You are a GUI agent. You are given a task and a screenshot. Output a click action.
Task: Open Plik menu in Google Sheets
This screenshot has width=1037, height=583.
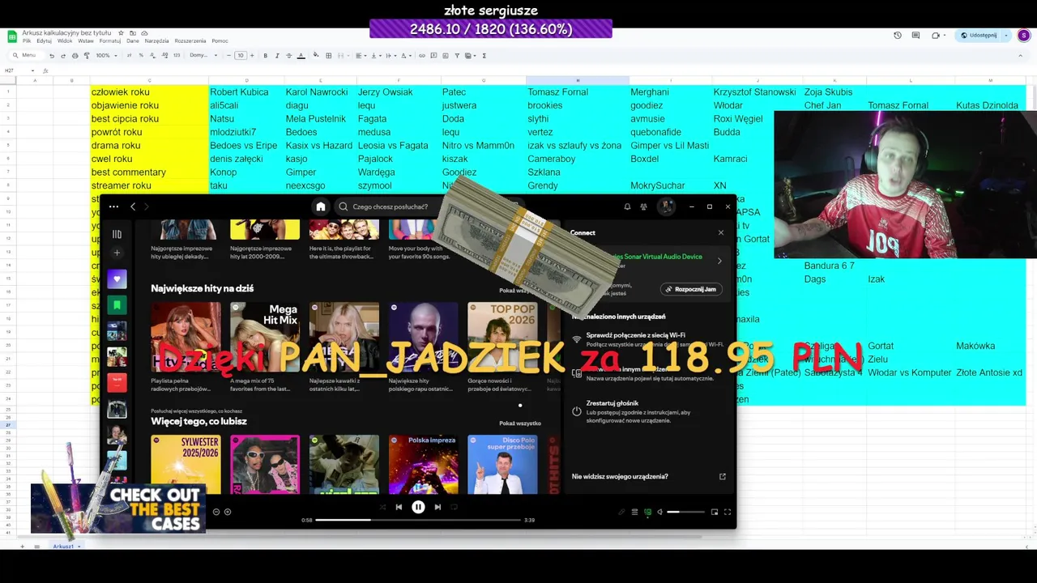27,40
